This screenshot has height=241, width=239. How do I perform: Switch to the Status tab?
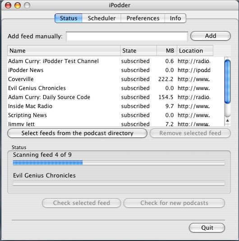(x=69, y=18)
